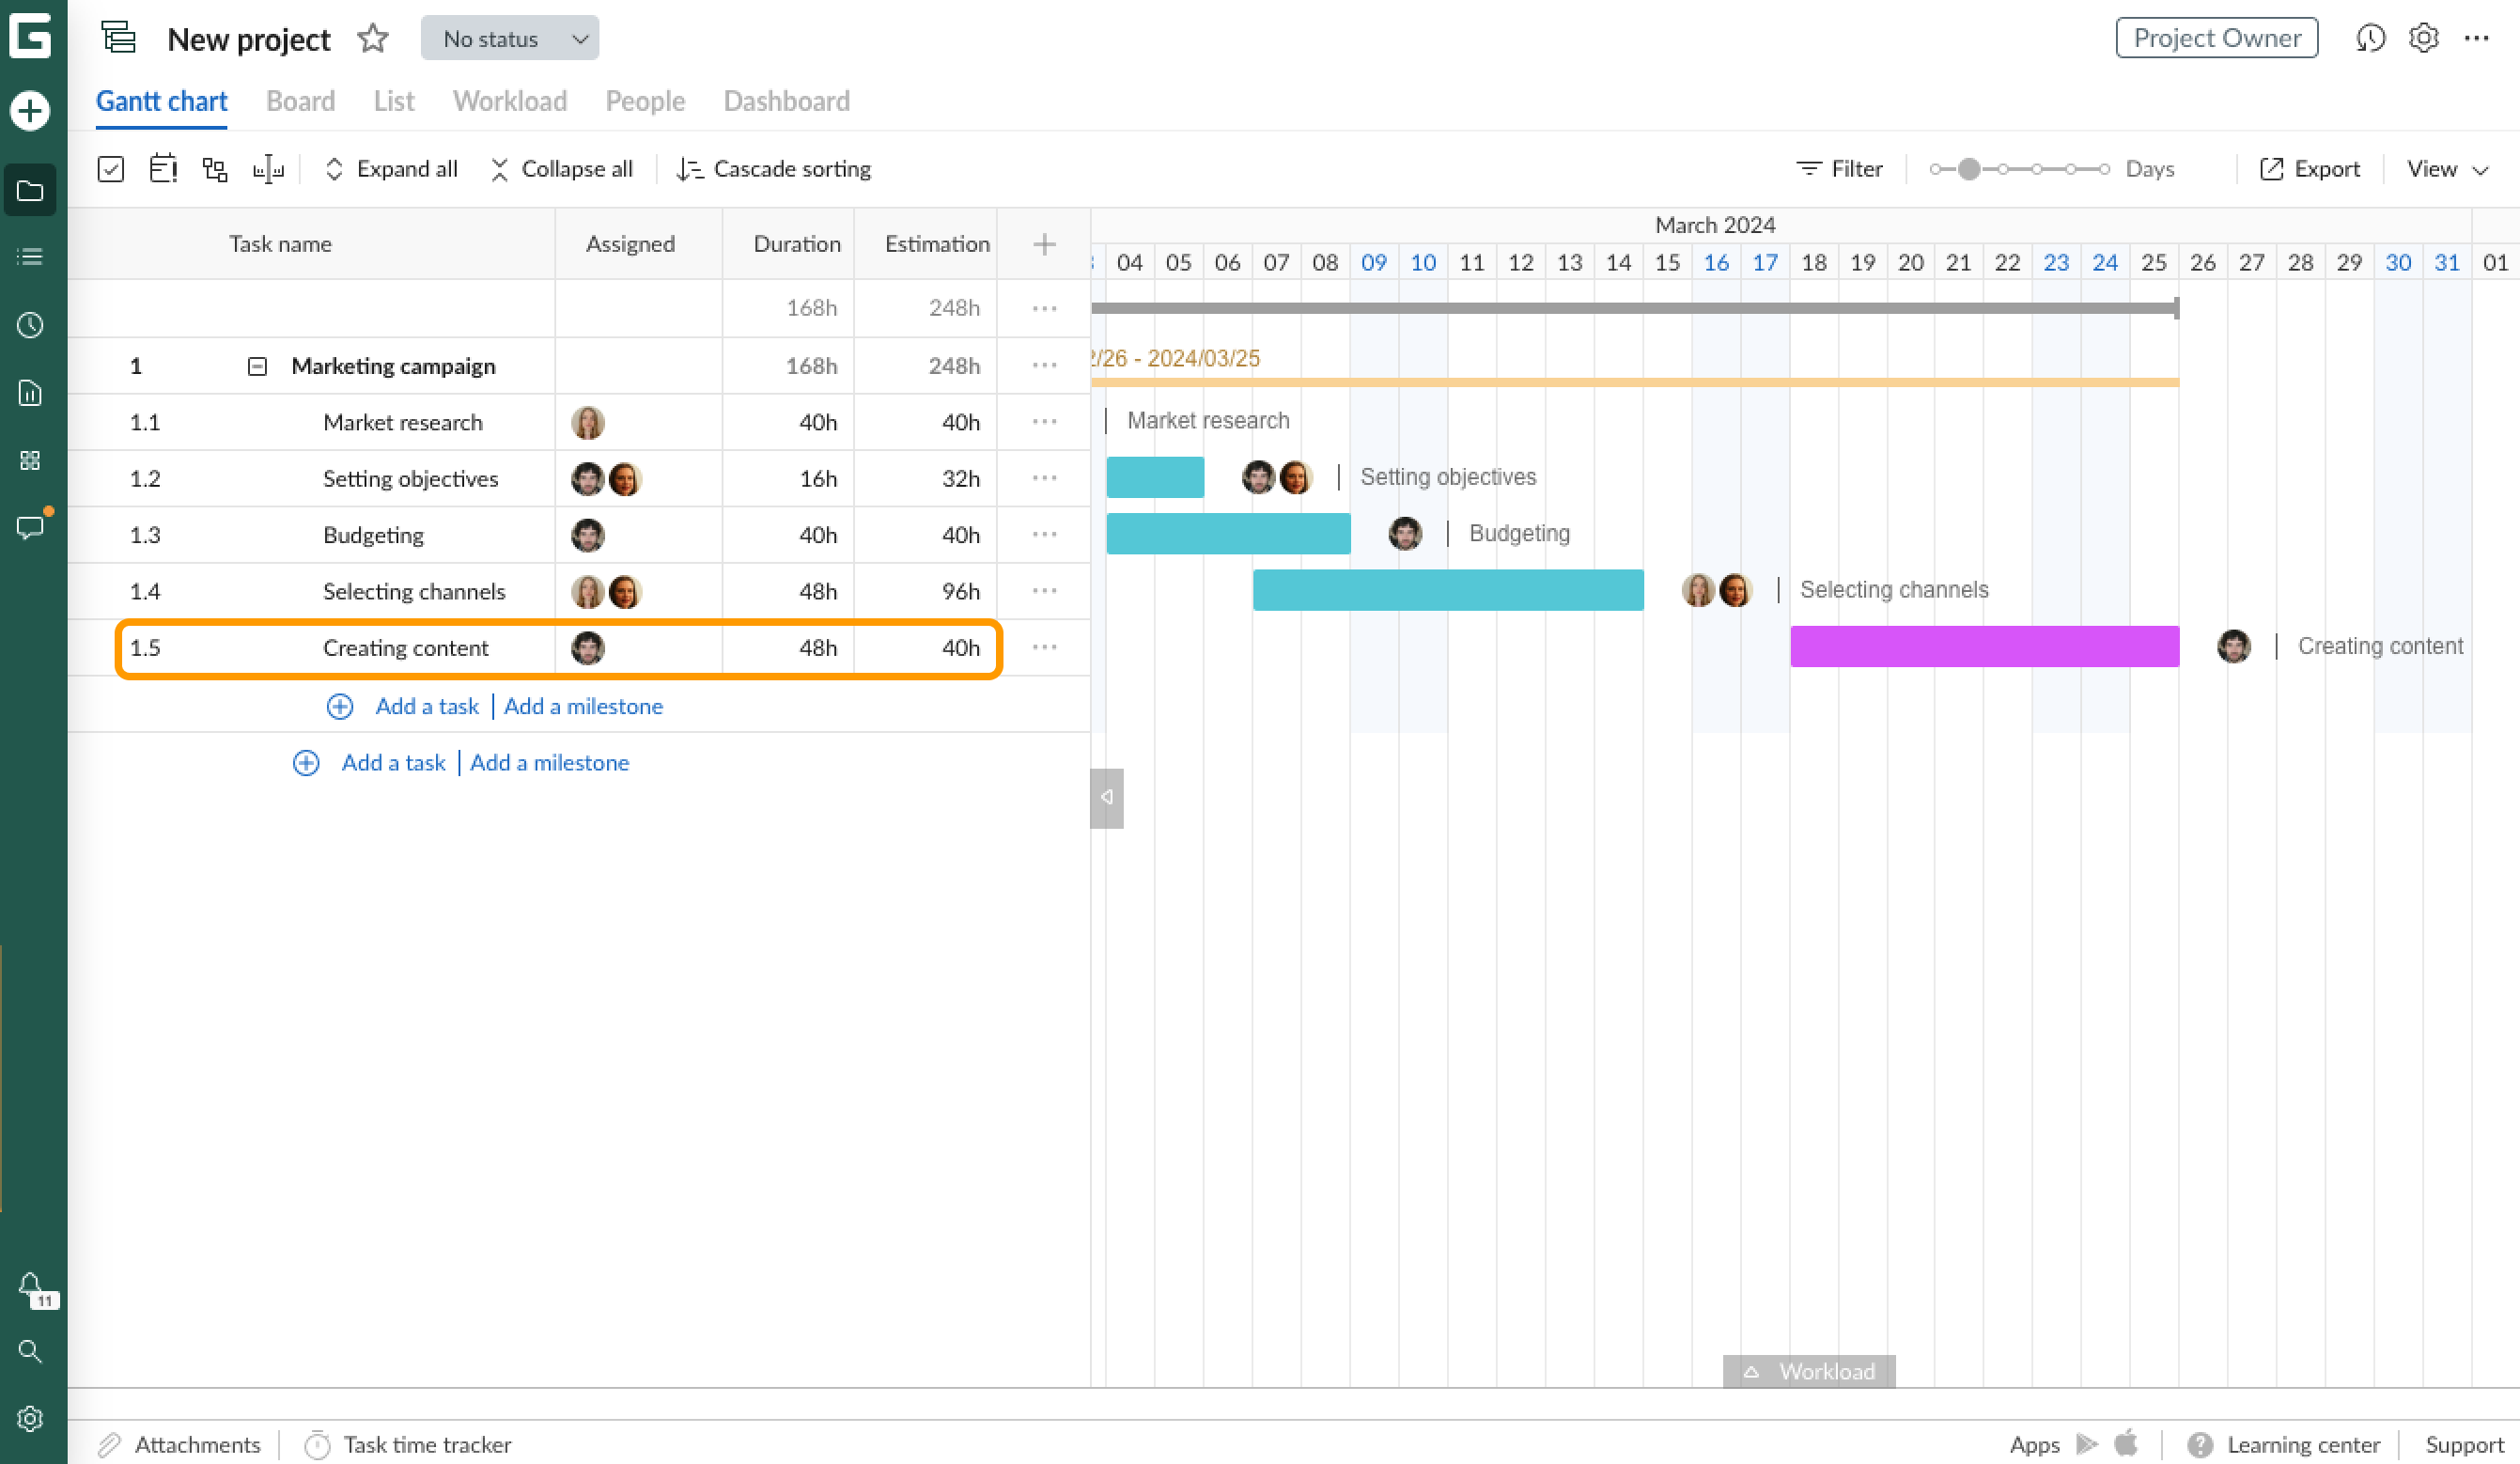Switch to the Dashboard tab
The height and width of the screenshot is (1464, 2520).
tap(787, 101)
